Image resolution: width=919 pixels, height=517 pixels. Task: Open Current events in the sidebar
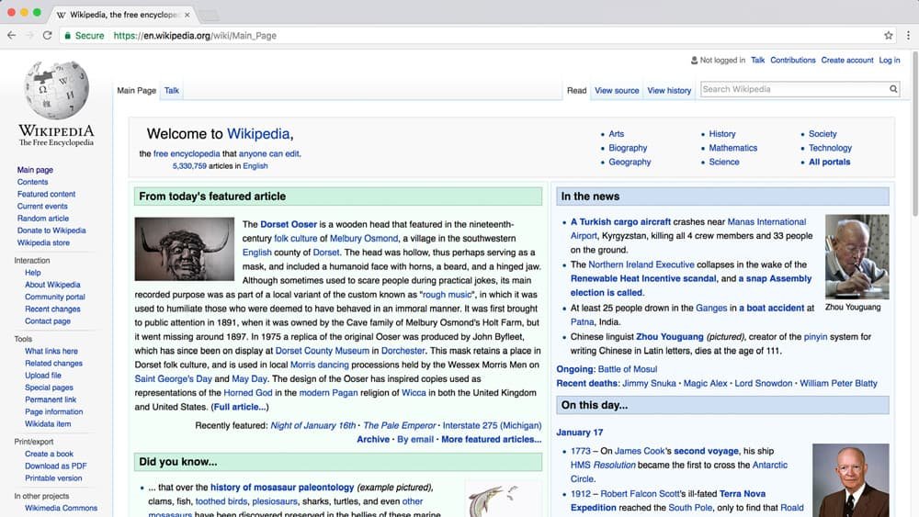pyautogui.click(x=42, y=206)
